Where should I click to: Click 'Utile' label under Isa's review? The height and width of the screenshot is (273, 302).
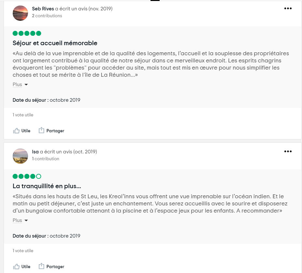coord(26,266)
